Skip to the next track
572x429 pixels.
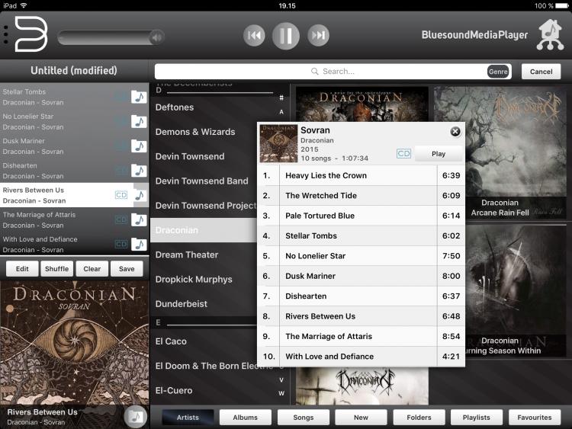(x=318, y=35)
